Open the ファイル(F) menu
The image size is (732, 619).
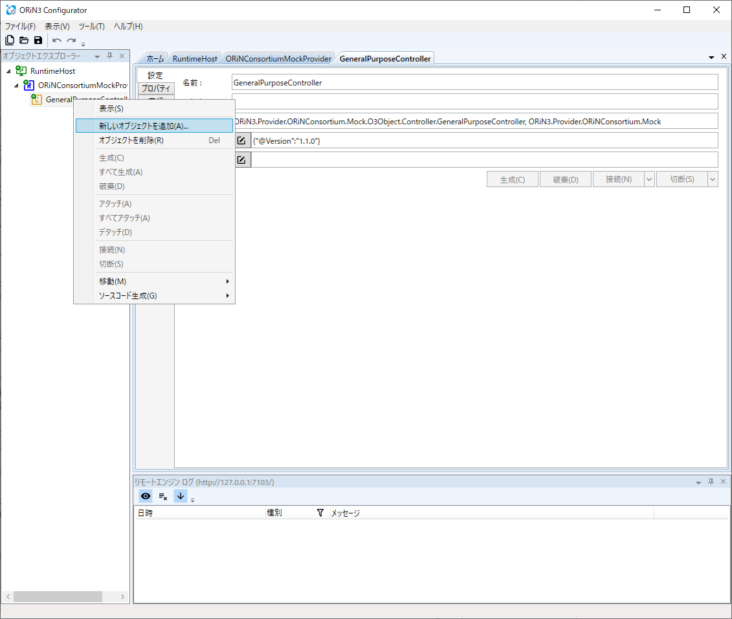20,26
